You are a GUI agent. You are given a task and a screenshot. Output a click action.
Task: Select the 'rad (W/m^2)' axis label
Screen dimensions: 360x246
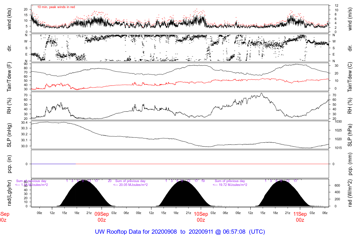click(350, 193)
